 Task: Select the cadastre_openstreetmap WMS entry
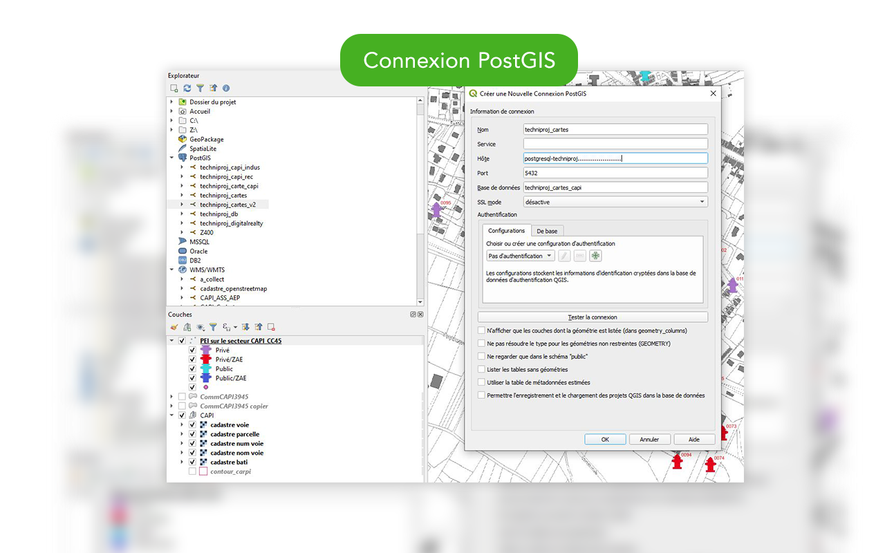pos(233,288)
